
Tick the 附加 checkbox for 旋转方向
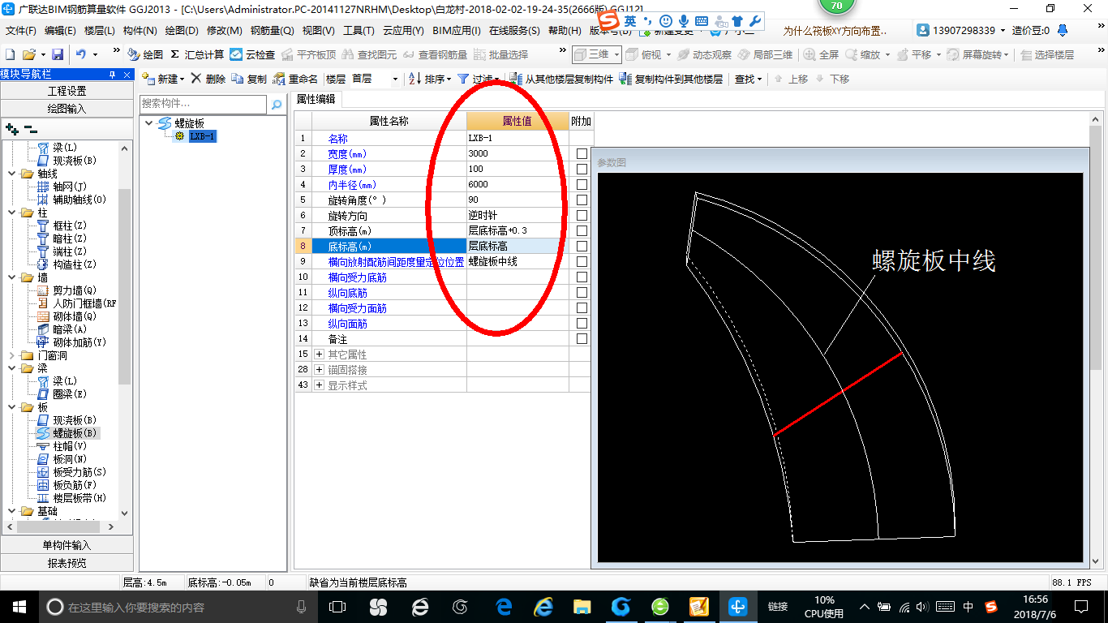(x=582, y=215)
